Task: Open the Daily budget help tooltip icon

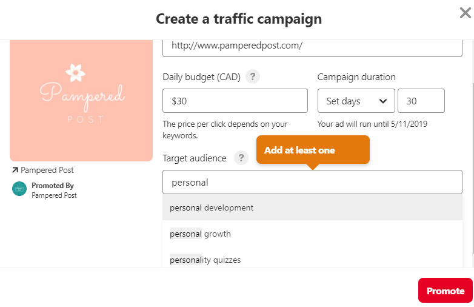Action: [x=253, y=77]
